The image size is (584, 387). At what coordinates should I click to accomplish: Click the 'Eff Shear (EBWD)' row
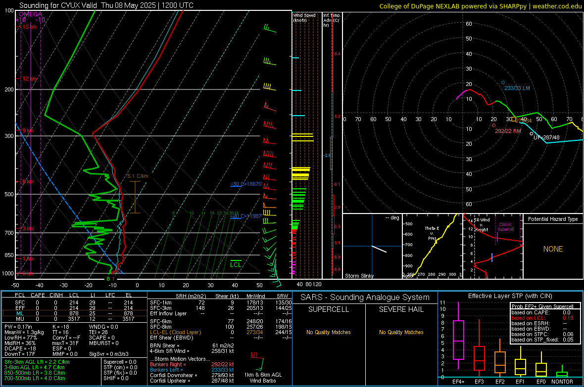(x=221, y=338)
